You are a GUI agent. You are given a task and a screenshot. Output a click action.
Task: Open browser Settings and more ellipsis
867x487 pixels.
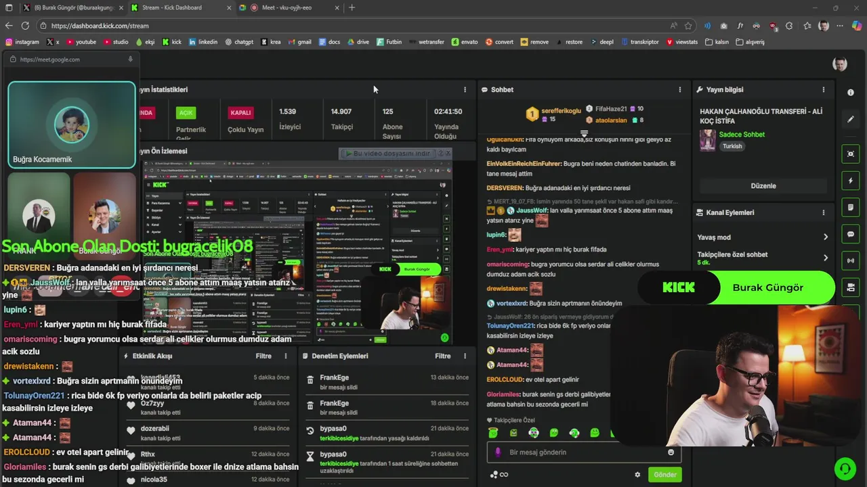pyautogui.click(x=840, y=26)
